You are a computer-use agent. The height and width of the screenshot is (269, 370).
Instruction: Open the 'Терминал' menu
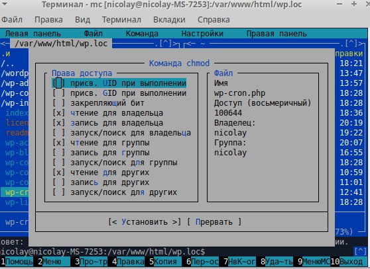[121, 20]
